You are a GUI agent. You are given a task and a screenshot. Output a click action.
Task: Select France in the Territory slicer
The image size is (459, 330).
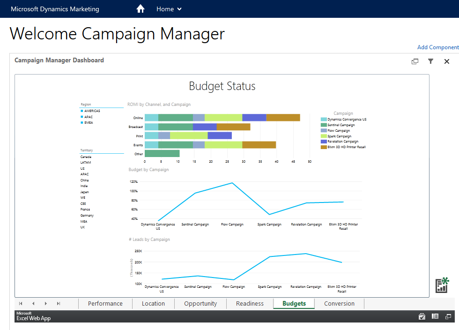pos(85,210)
